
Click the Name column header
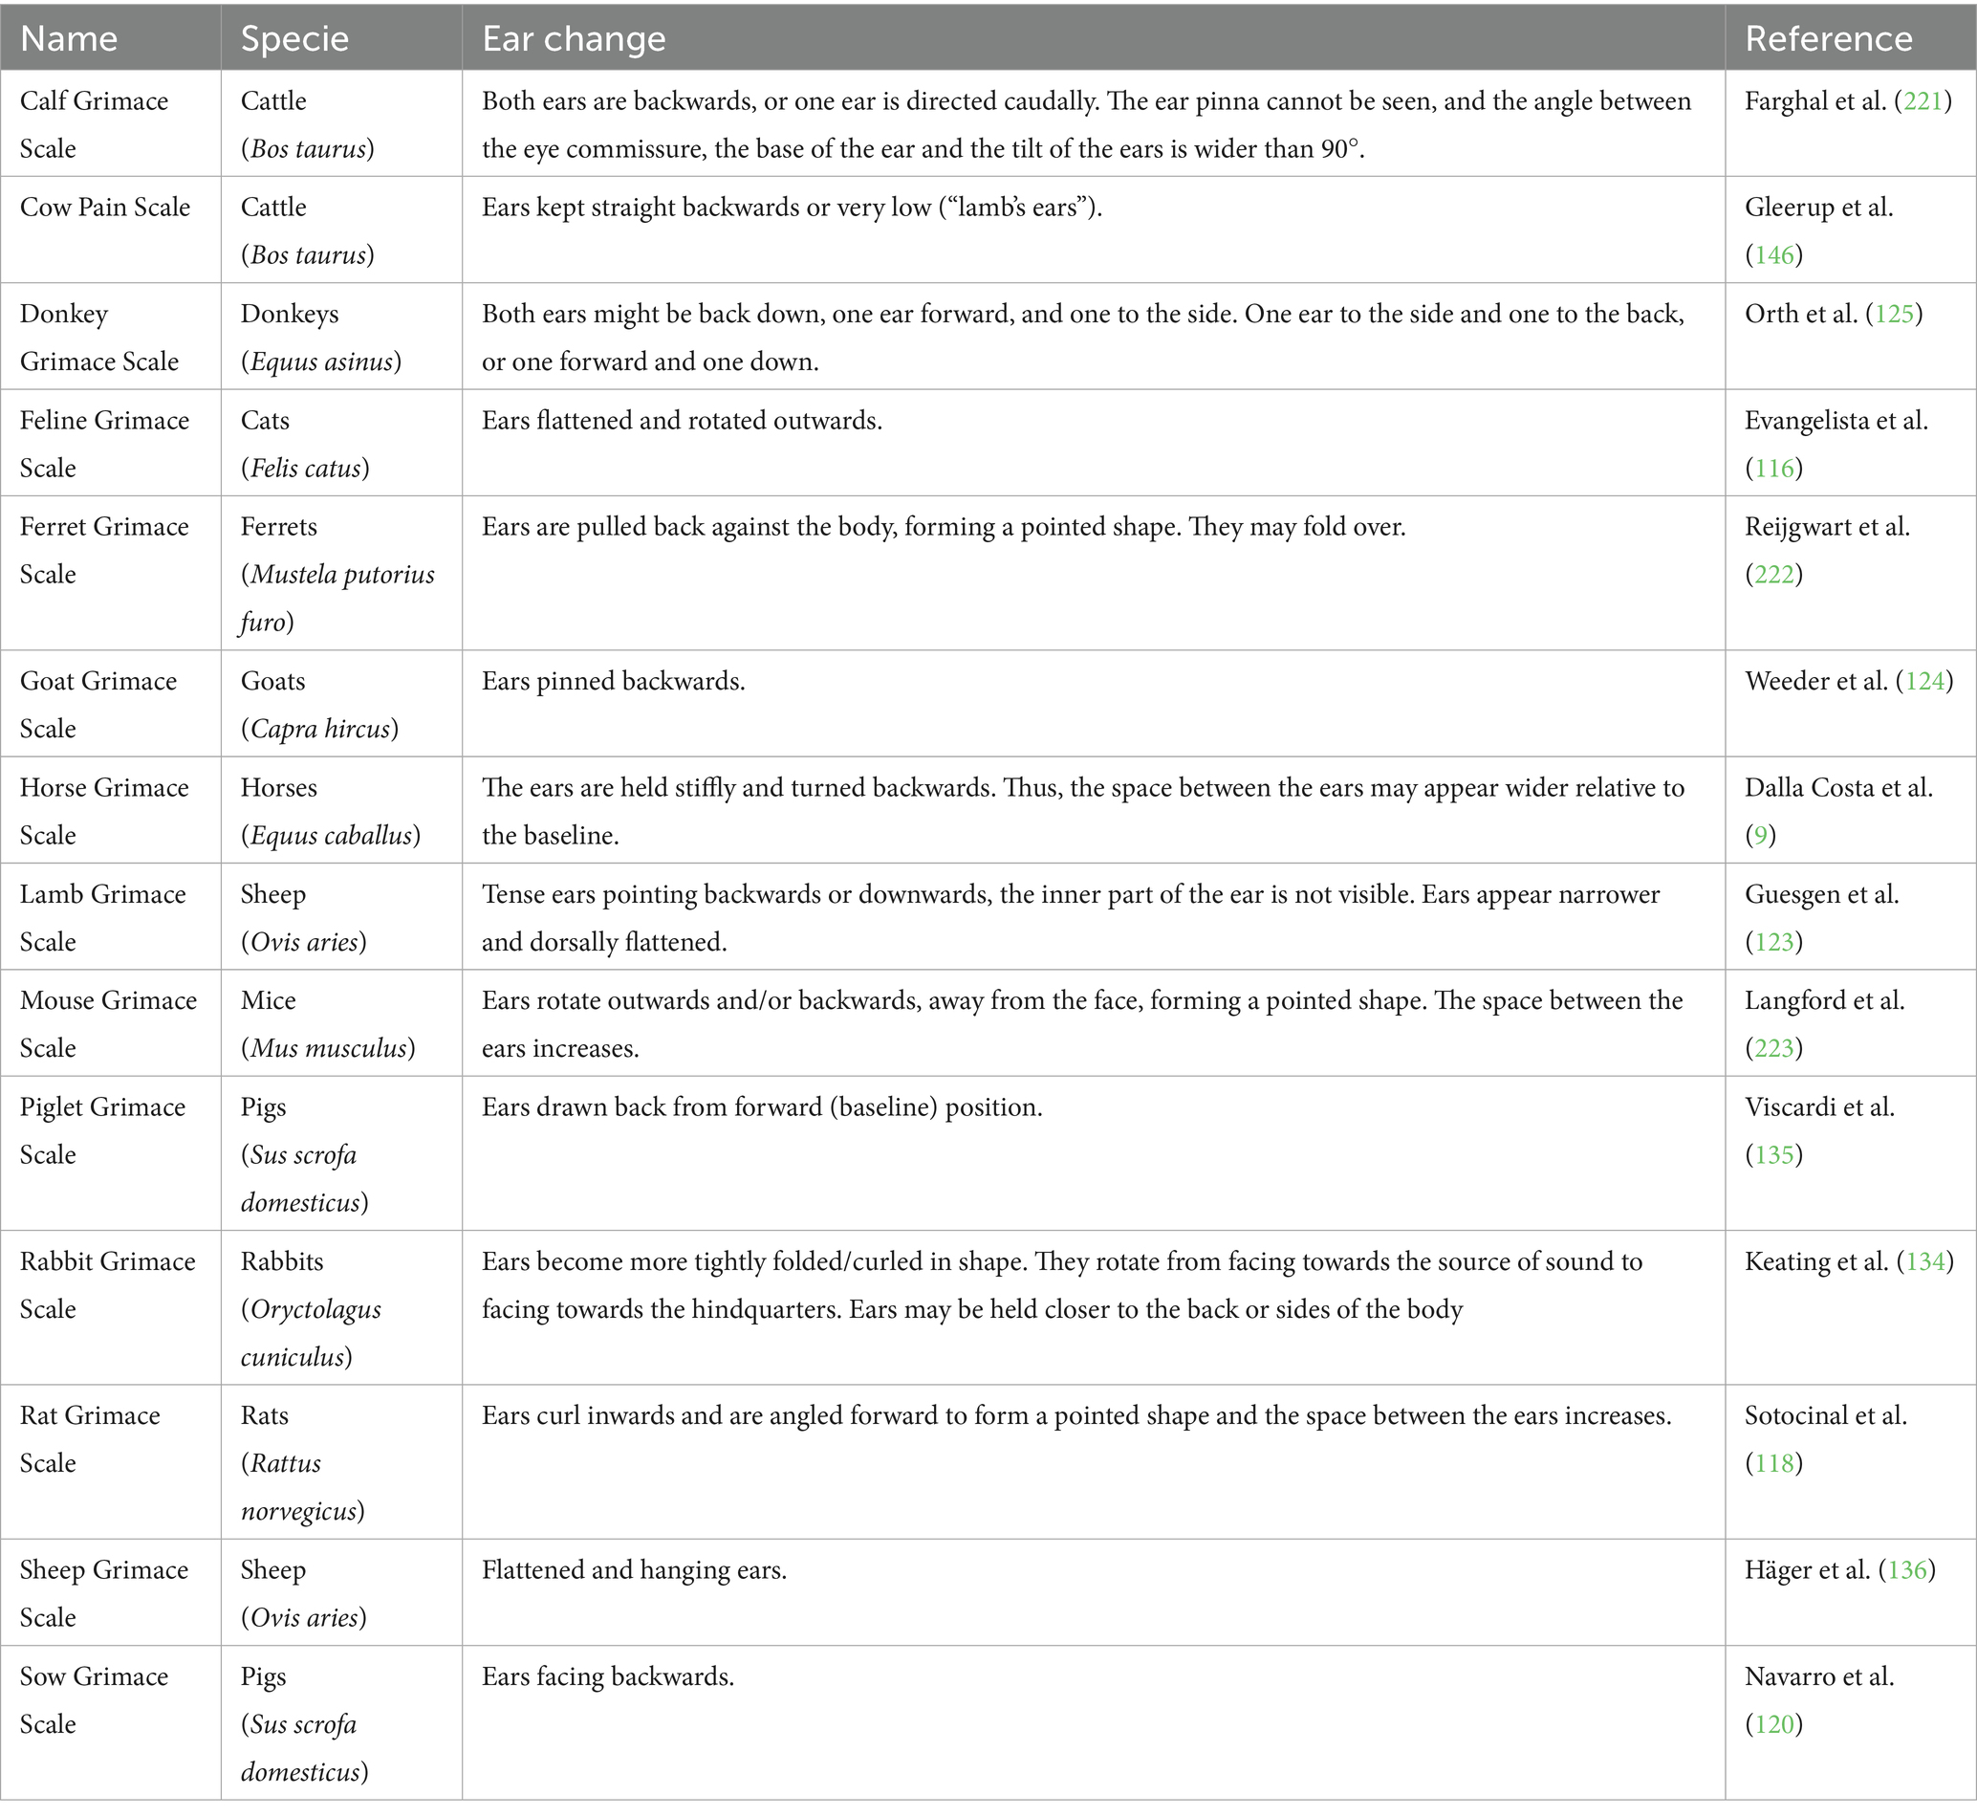click(x=69, y=38)
